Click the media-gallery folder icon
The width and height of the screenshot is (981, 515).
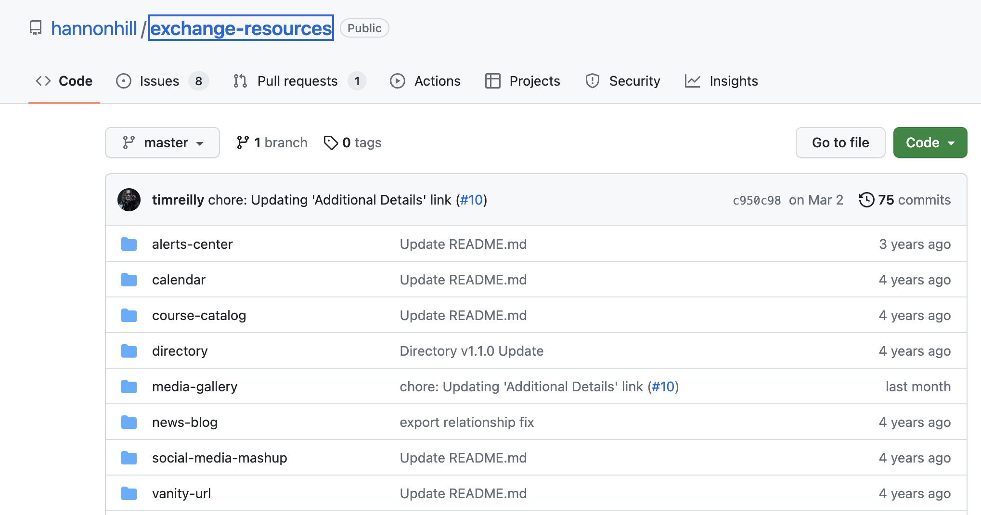[129, 386]
